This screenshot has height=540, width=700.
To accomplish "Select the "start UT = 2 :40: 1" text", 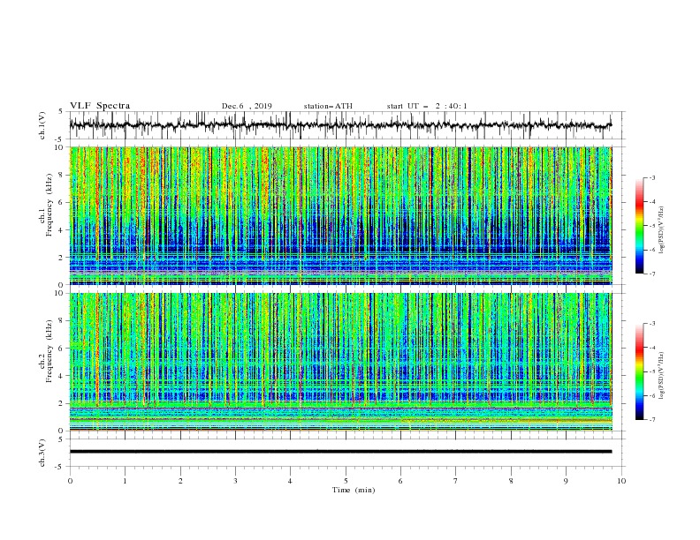I will tap(427, 106).
